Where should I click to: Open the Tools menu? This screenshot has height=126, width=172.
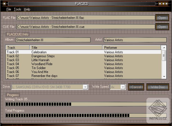coord(17,9)
